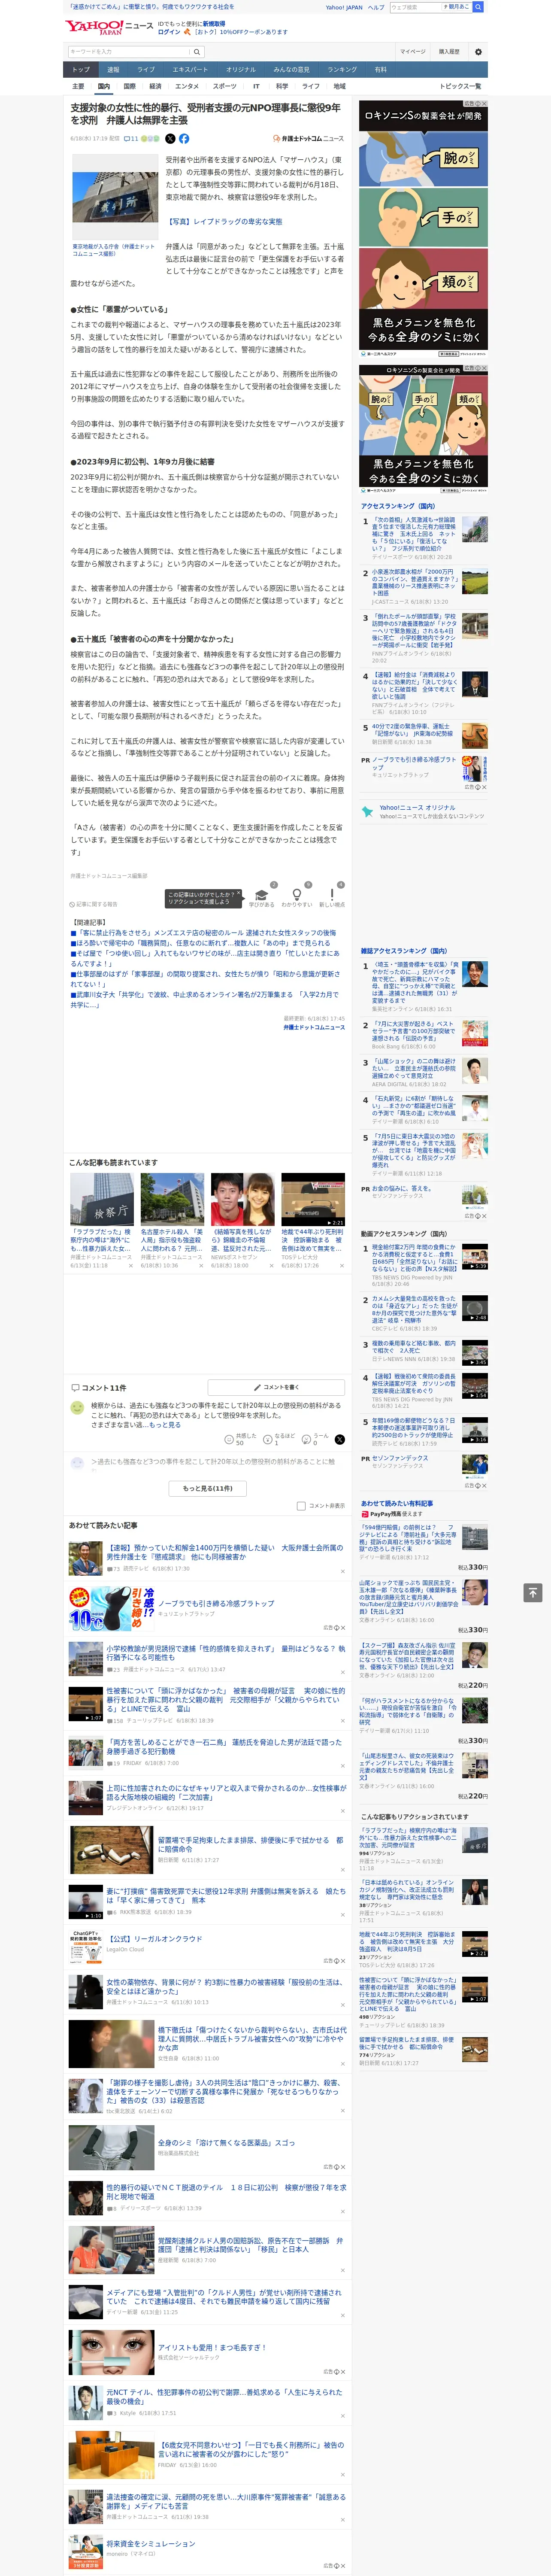Open the トピックス一覧 link
The image size is (551, 2576).
point(460,86)
